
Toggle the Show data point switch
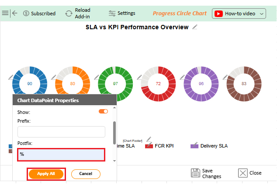[x=103, y=112]
